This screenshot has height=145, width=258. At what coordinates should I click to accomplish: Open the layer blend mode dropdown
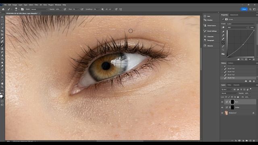pos(229,93)
